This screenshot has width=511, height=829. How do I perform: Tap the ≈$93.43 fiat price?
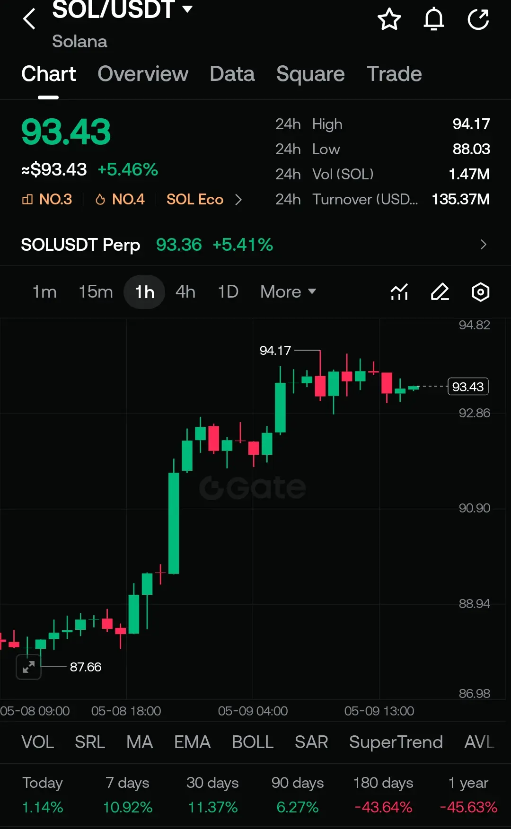[x=54, y=169]
